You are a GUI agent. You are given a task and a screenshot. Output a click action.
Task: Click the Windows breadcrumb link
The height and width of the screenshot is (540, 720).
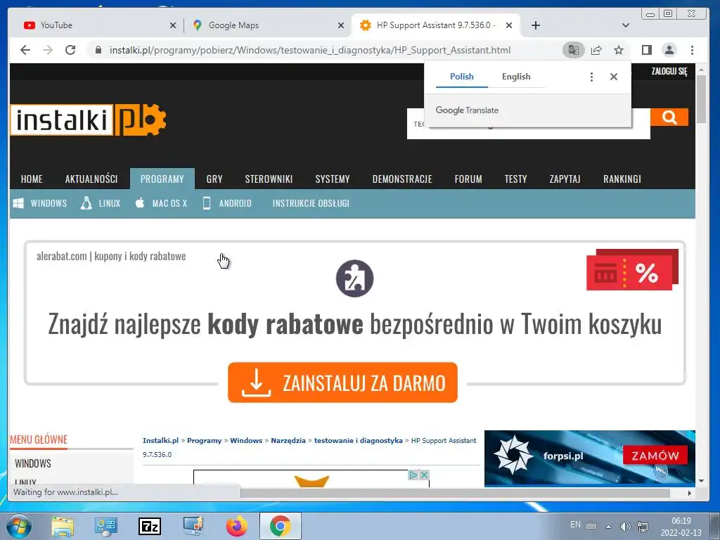click(x=246, y=440)
